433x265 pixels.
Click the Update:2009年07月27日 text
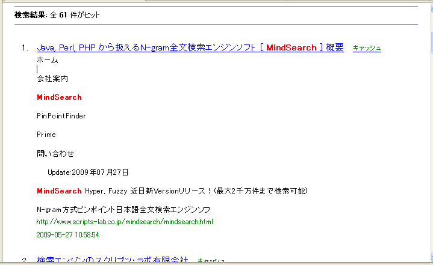88,172
